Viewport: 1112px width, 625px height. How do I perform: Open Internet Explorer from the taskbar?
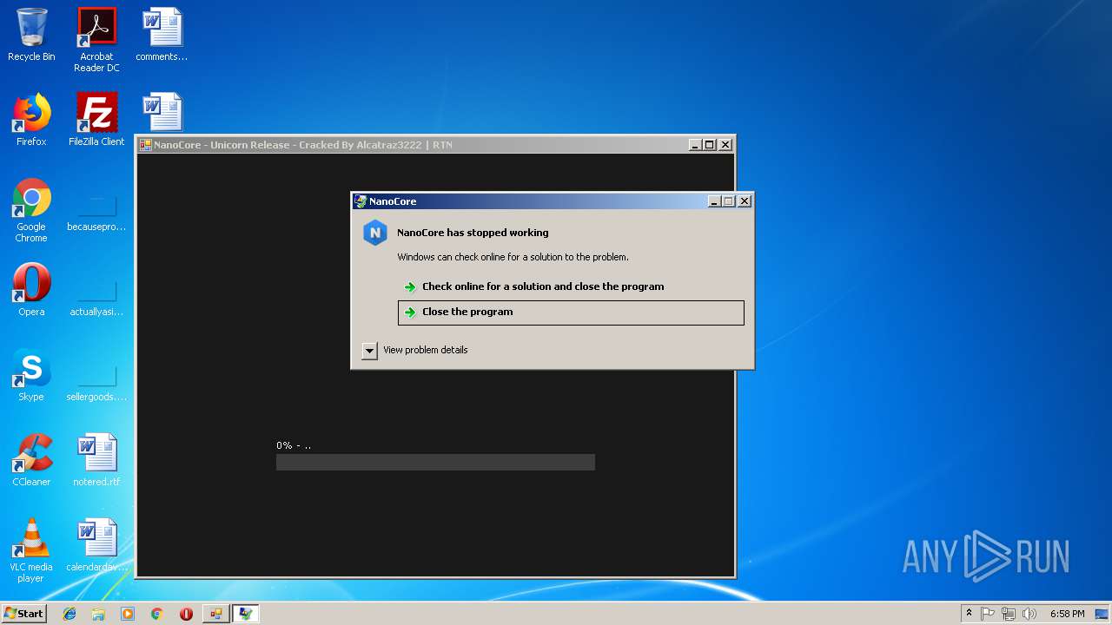click(x=69, y=614)
